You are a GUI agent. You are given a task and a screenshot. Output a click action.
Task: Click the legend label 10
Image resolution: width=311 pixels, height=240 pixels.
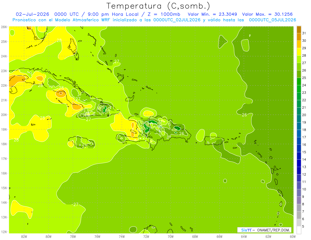(304, 189)
